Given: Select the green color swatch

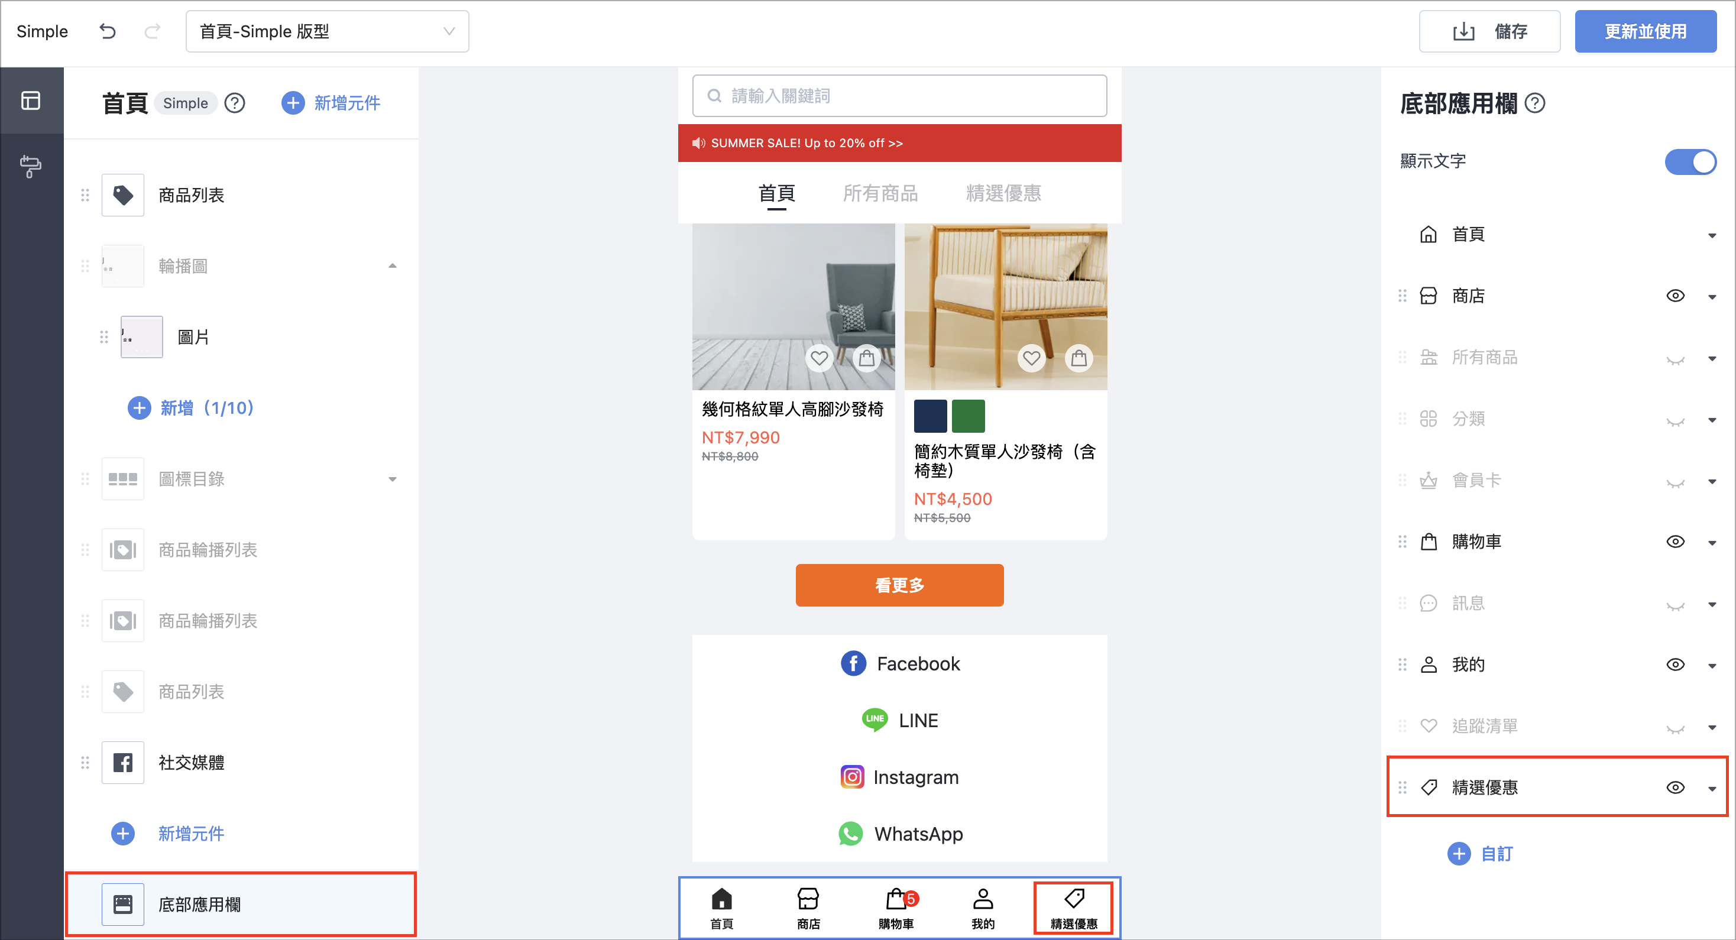Looking at the screenshot, I should [969, 415].
